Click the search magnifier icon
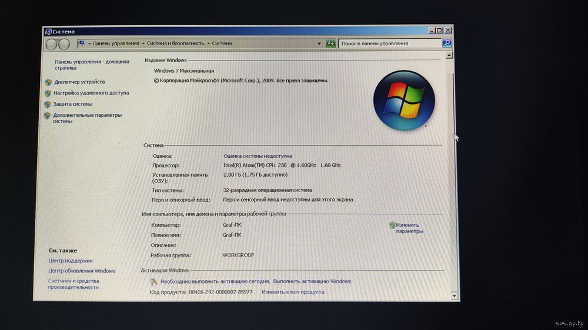588x330 pixels. (x=447, y=43)
